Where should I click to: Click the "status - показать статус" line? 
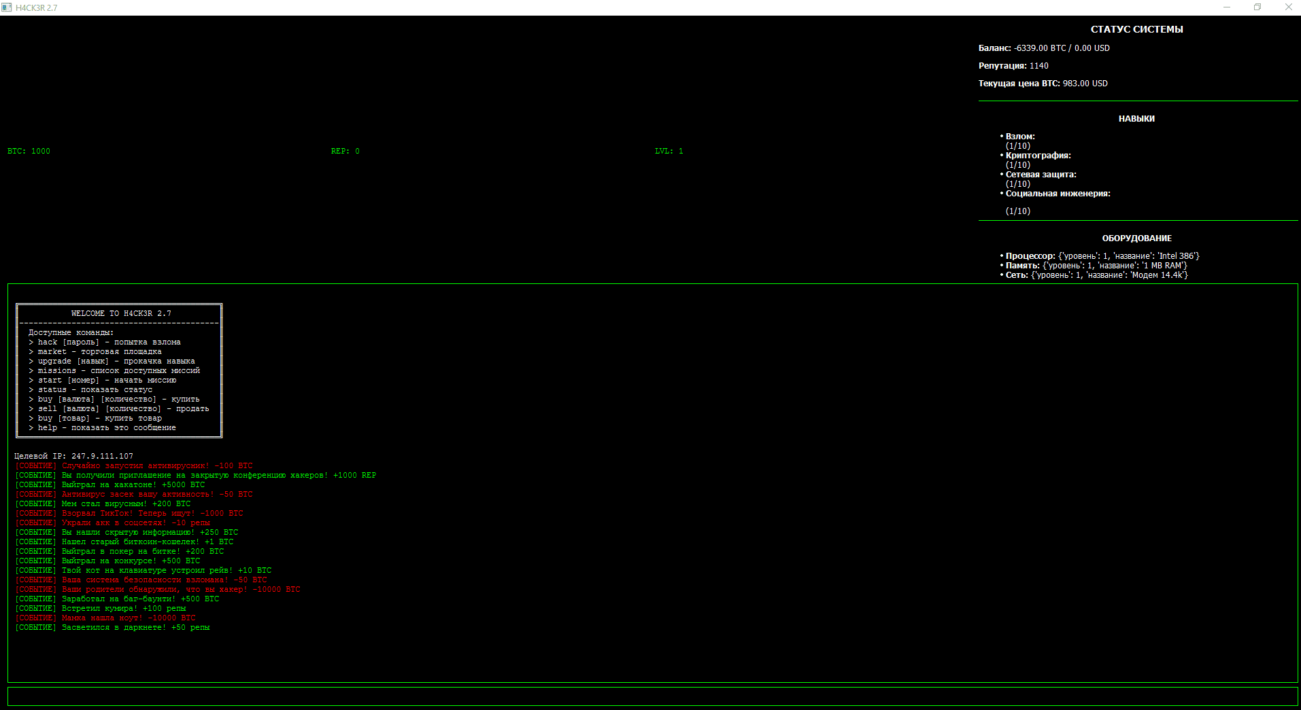90,389
